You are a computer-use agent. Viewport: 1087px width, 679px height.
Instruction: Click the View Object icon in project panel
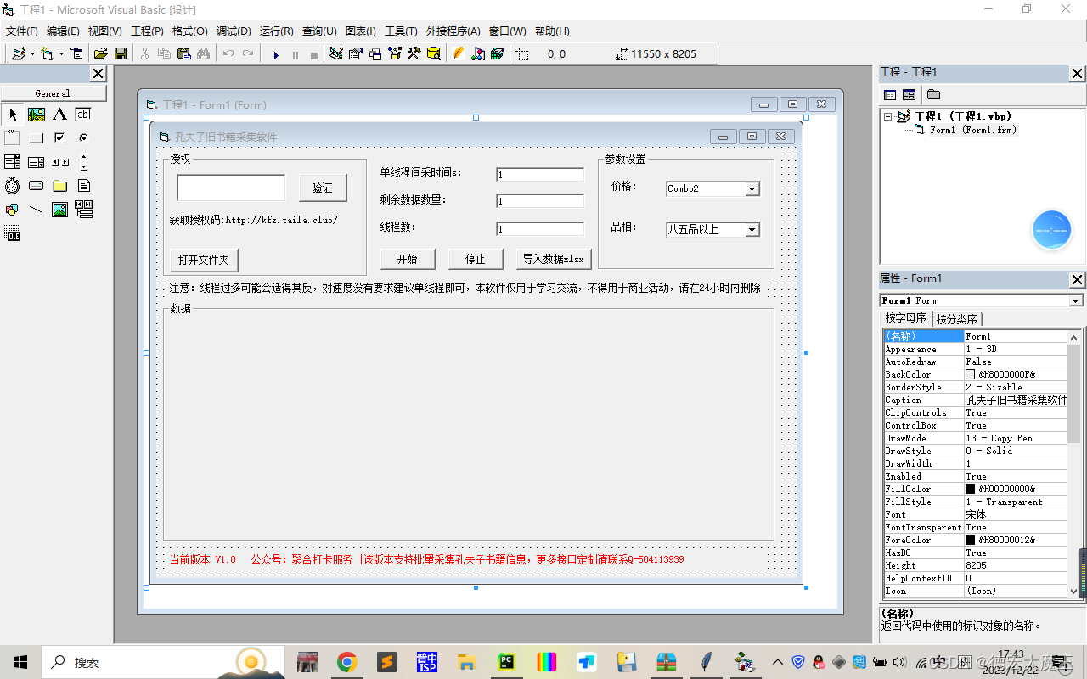[909, 95]
